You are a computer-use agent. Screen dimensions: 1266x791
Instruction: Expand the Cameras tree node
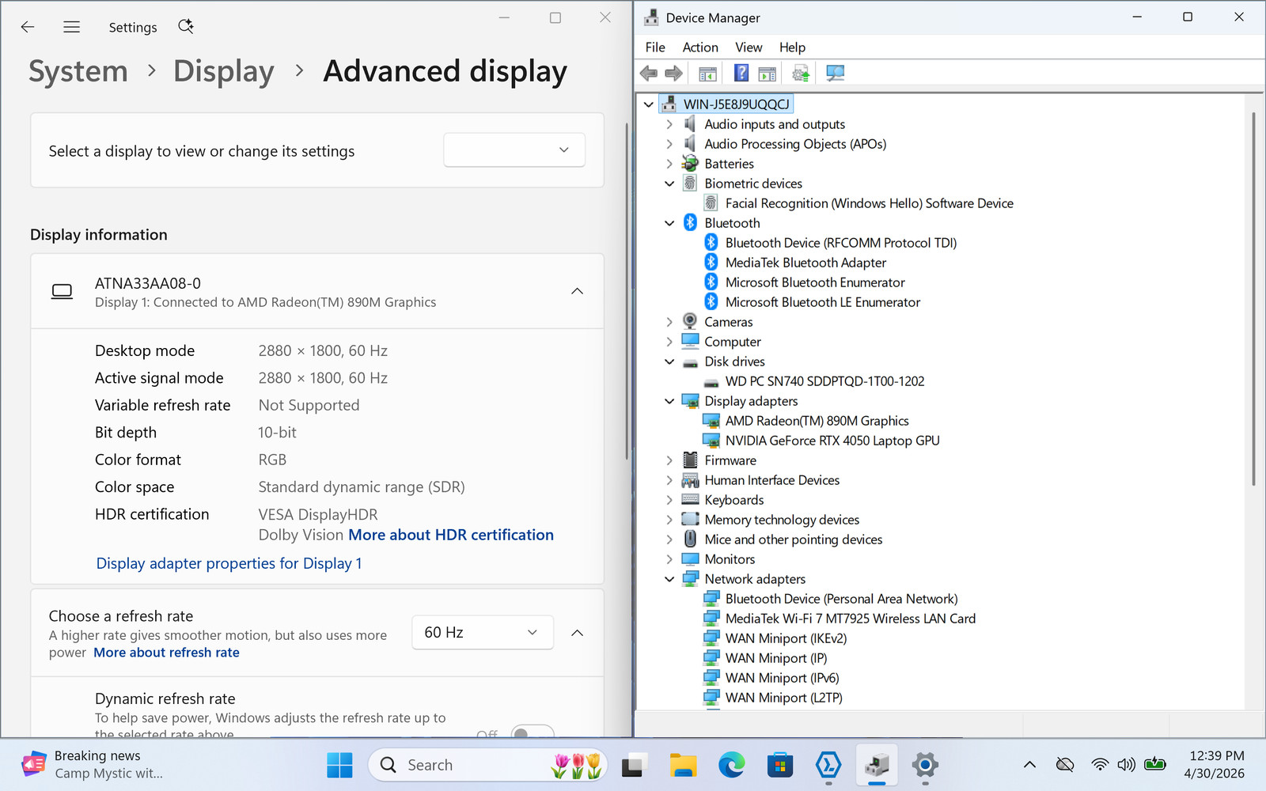click(x=669, y=322)
